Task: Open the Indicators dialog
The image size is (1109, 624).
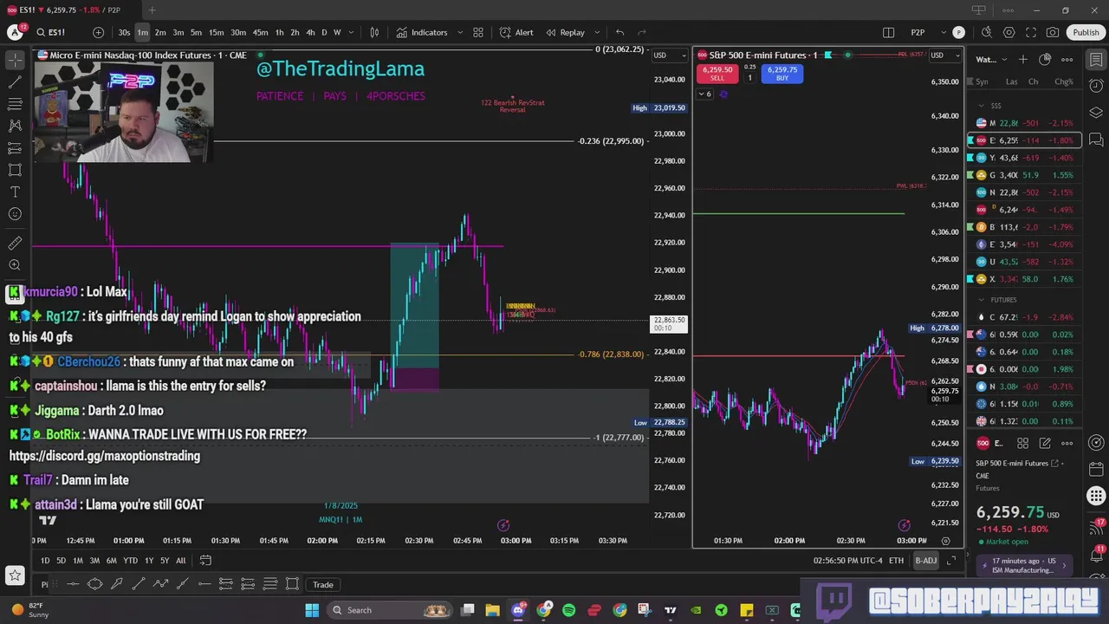Action: (422, 32)
